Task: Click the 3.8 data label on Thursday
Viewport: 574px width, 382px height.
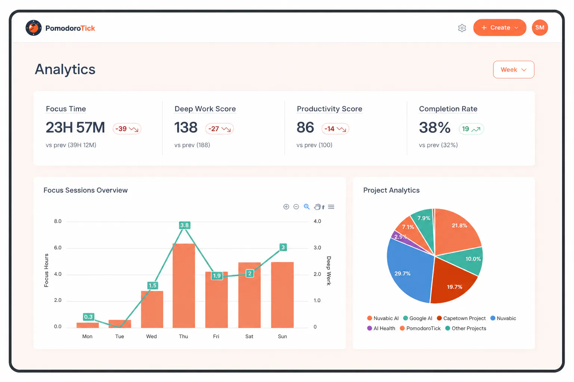Action: [x=185, y=225]
